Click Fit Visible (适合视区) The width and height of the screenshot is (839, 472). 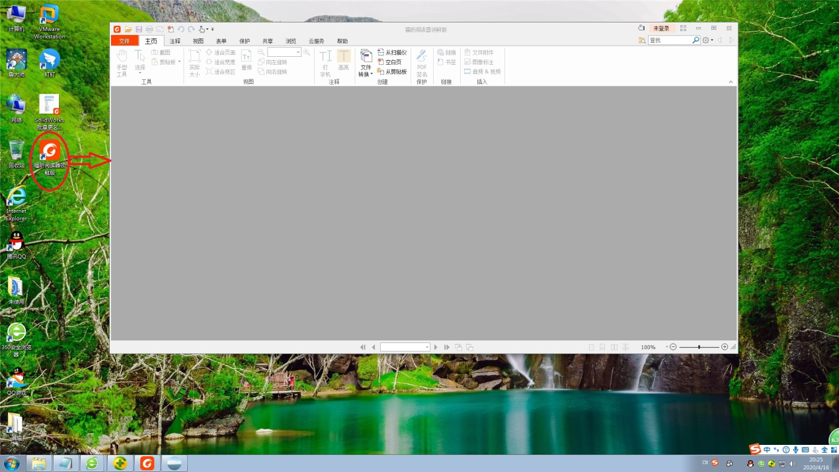tap(221, 71)
